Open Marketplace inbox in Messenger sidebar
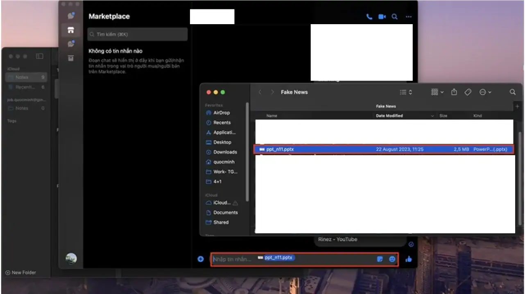 (x=71, y=29)
